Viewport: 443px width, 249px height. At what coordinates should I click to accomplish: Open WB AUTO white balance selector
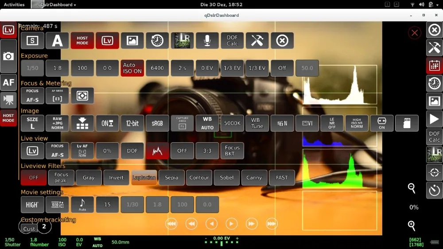point(207,123)
